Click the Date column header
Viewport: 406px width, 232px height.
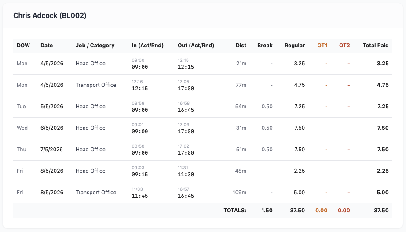tap(47, 46)
